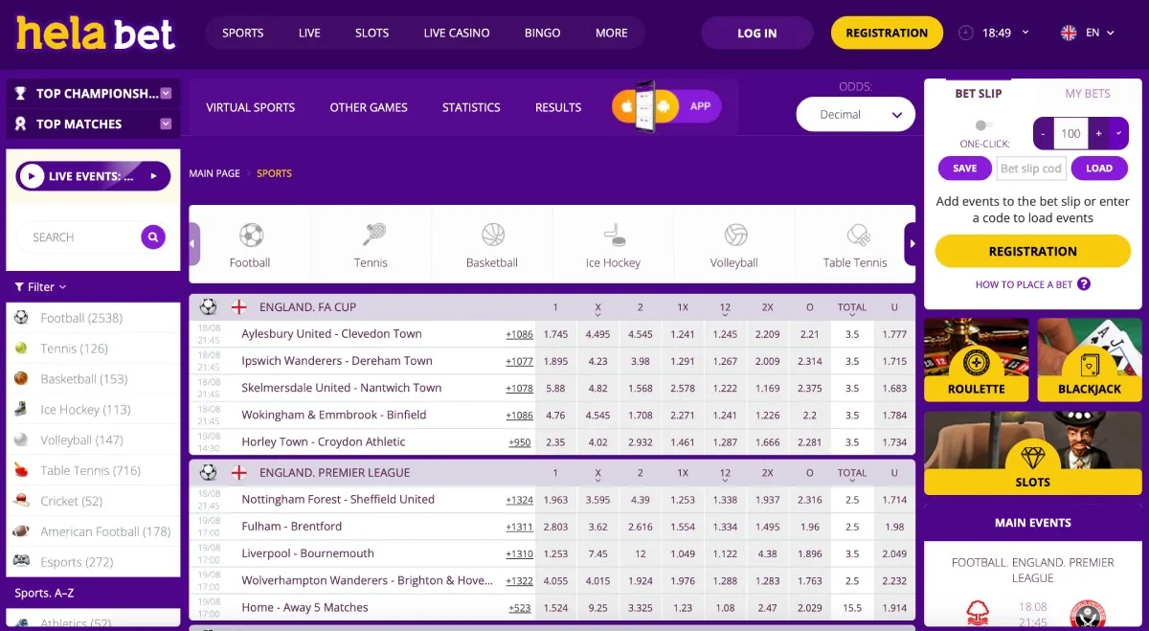Click the American Football icon in sidebar

click(21, 531)
